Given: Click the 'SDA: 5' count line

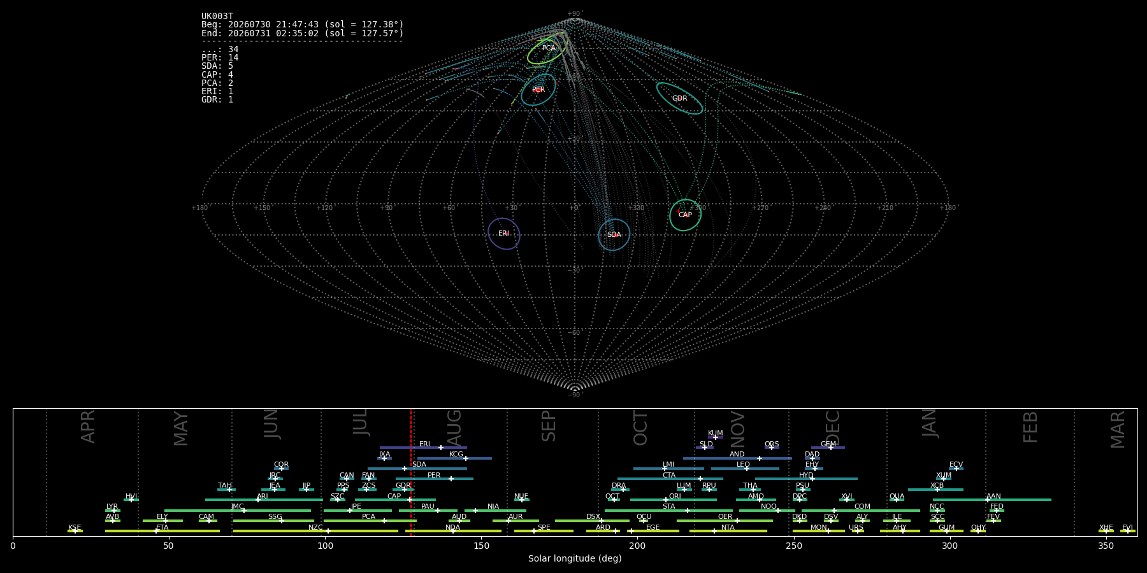Looking at the screenshot, I should [x=217, y=66].
